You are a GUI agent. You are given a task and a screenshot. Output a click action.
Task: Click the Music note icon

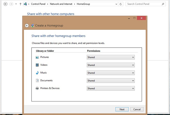37,73
